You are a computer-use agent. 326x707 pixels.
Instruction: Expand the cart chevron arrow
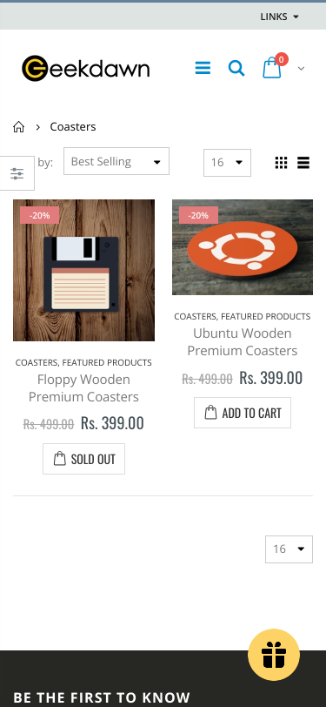click(x=302, y=69)
